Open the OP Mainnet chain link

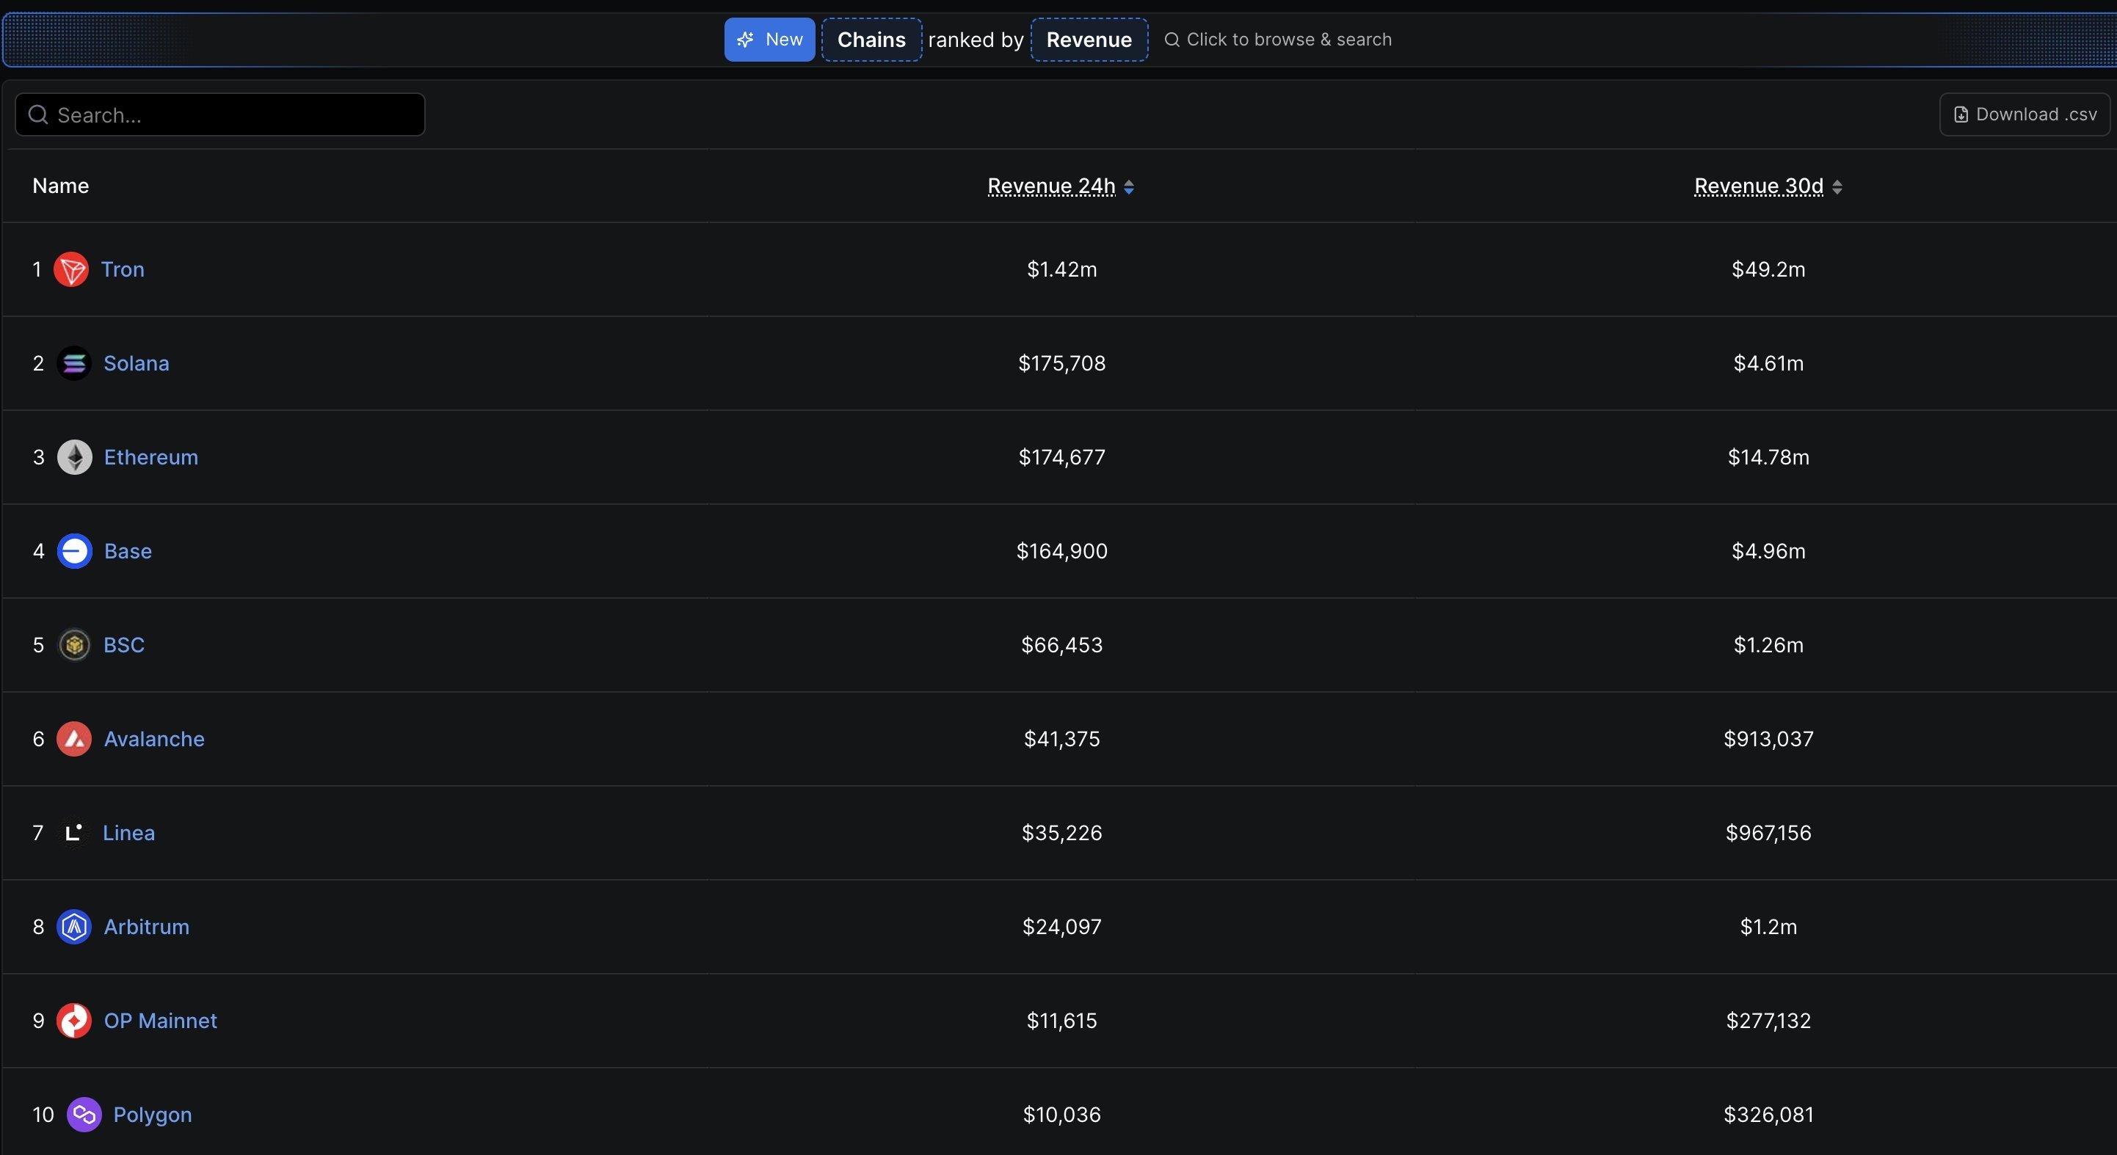pos(160,1020)
